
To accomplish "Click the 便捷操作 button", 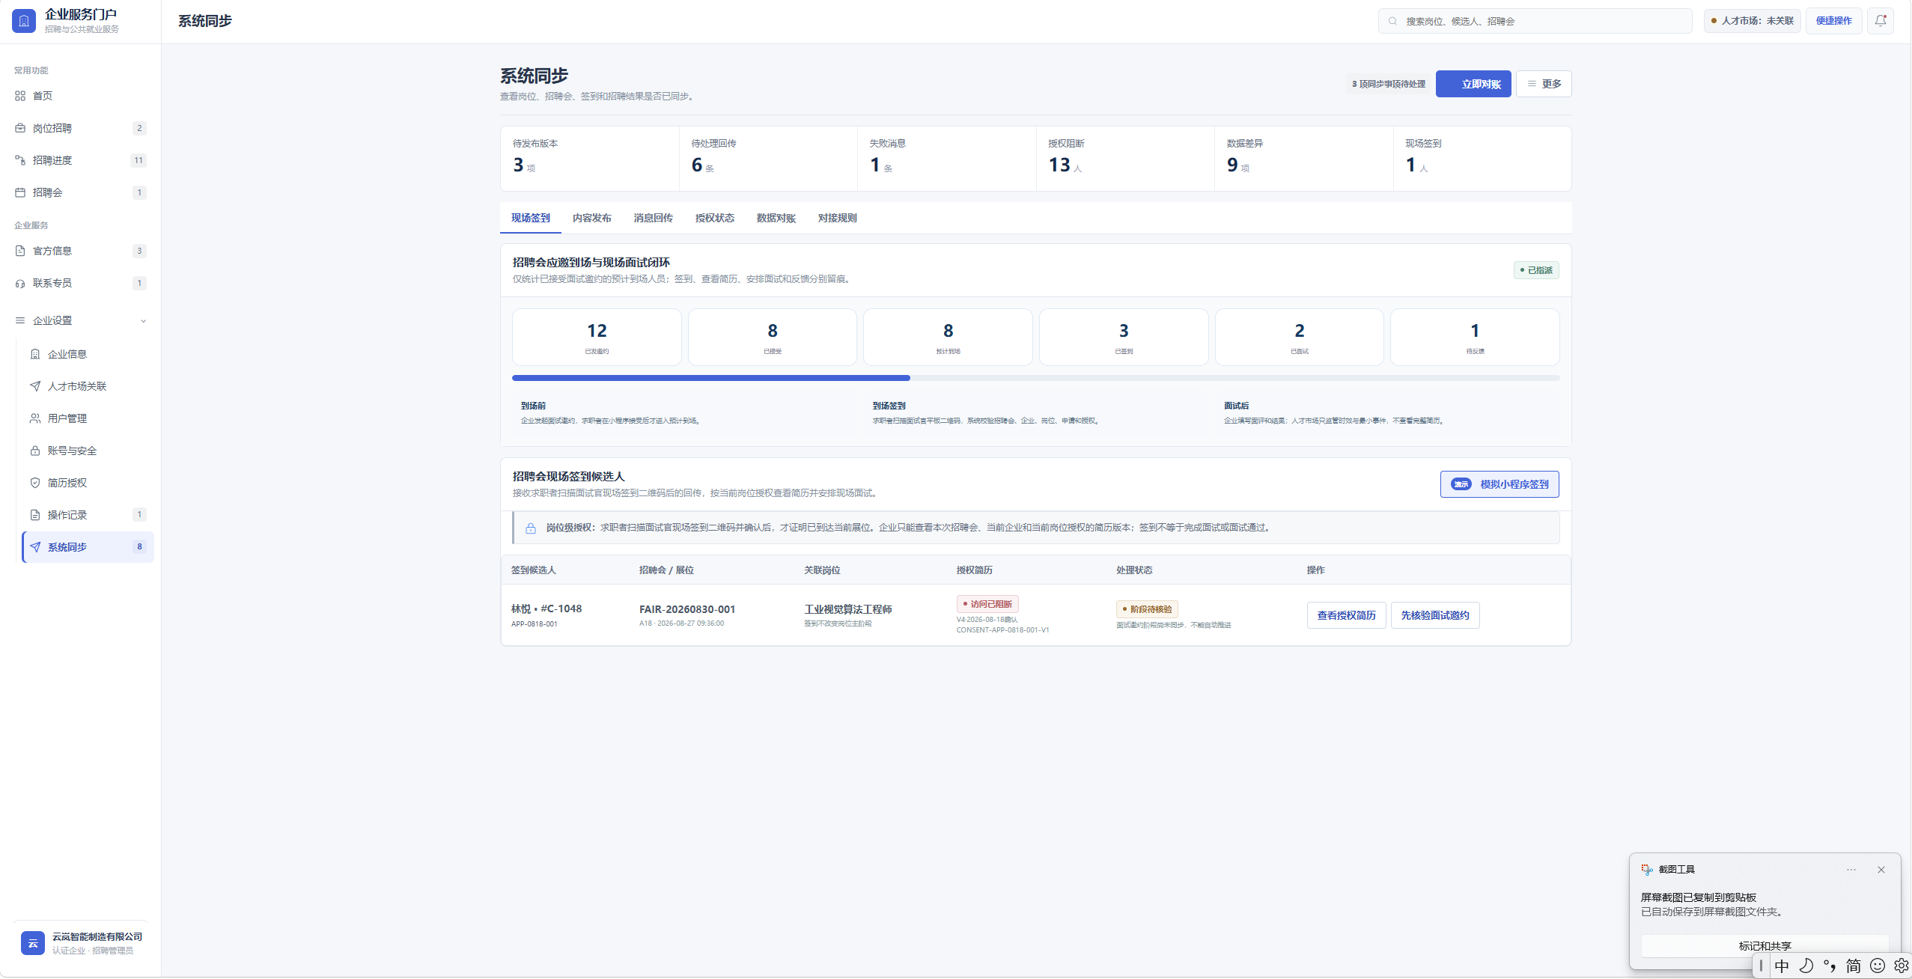I will tap(1833, 21).
